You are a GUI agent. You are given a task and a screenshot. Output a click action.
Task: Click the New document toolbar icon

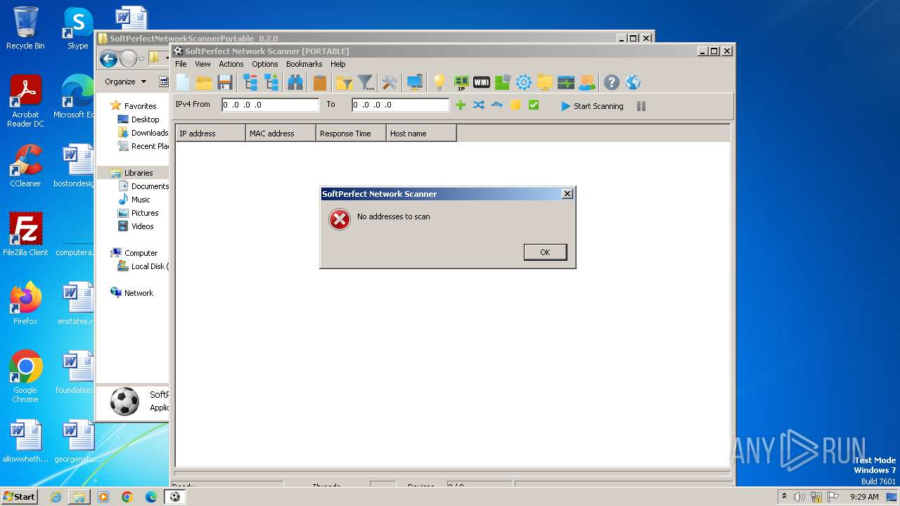pos(183,83)
